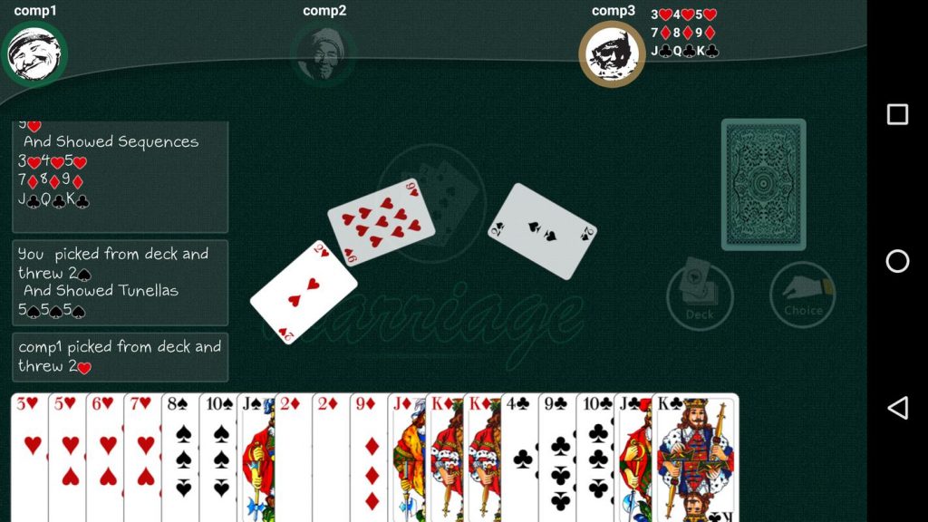This screenshot has height=522, width=928.
Task: Pick the discarded 2 of hearts card
Action: tap(303, 293)
